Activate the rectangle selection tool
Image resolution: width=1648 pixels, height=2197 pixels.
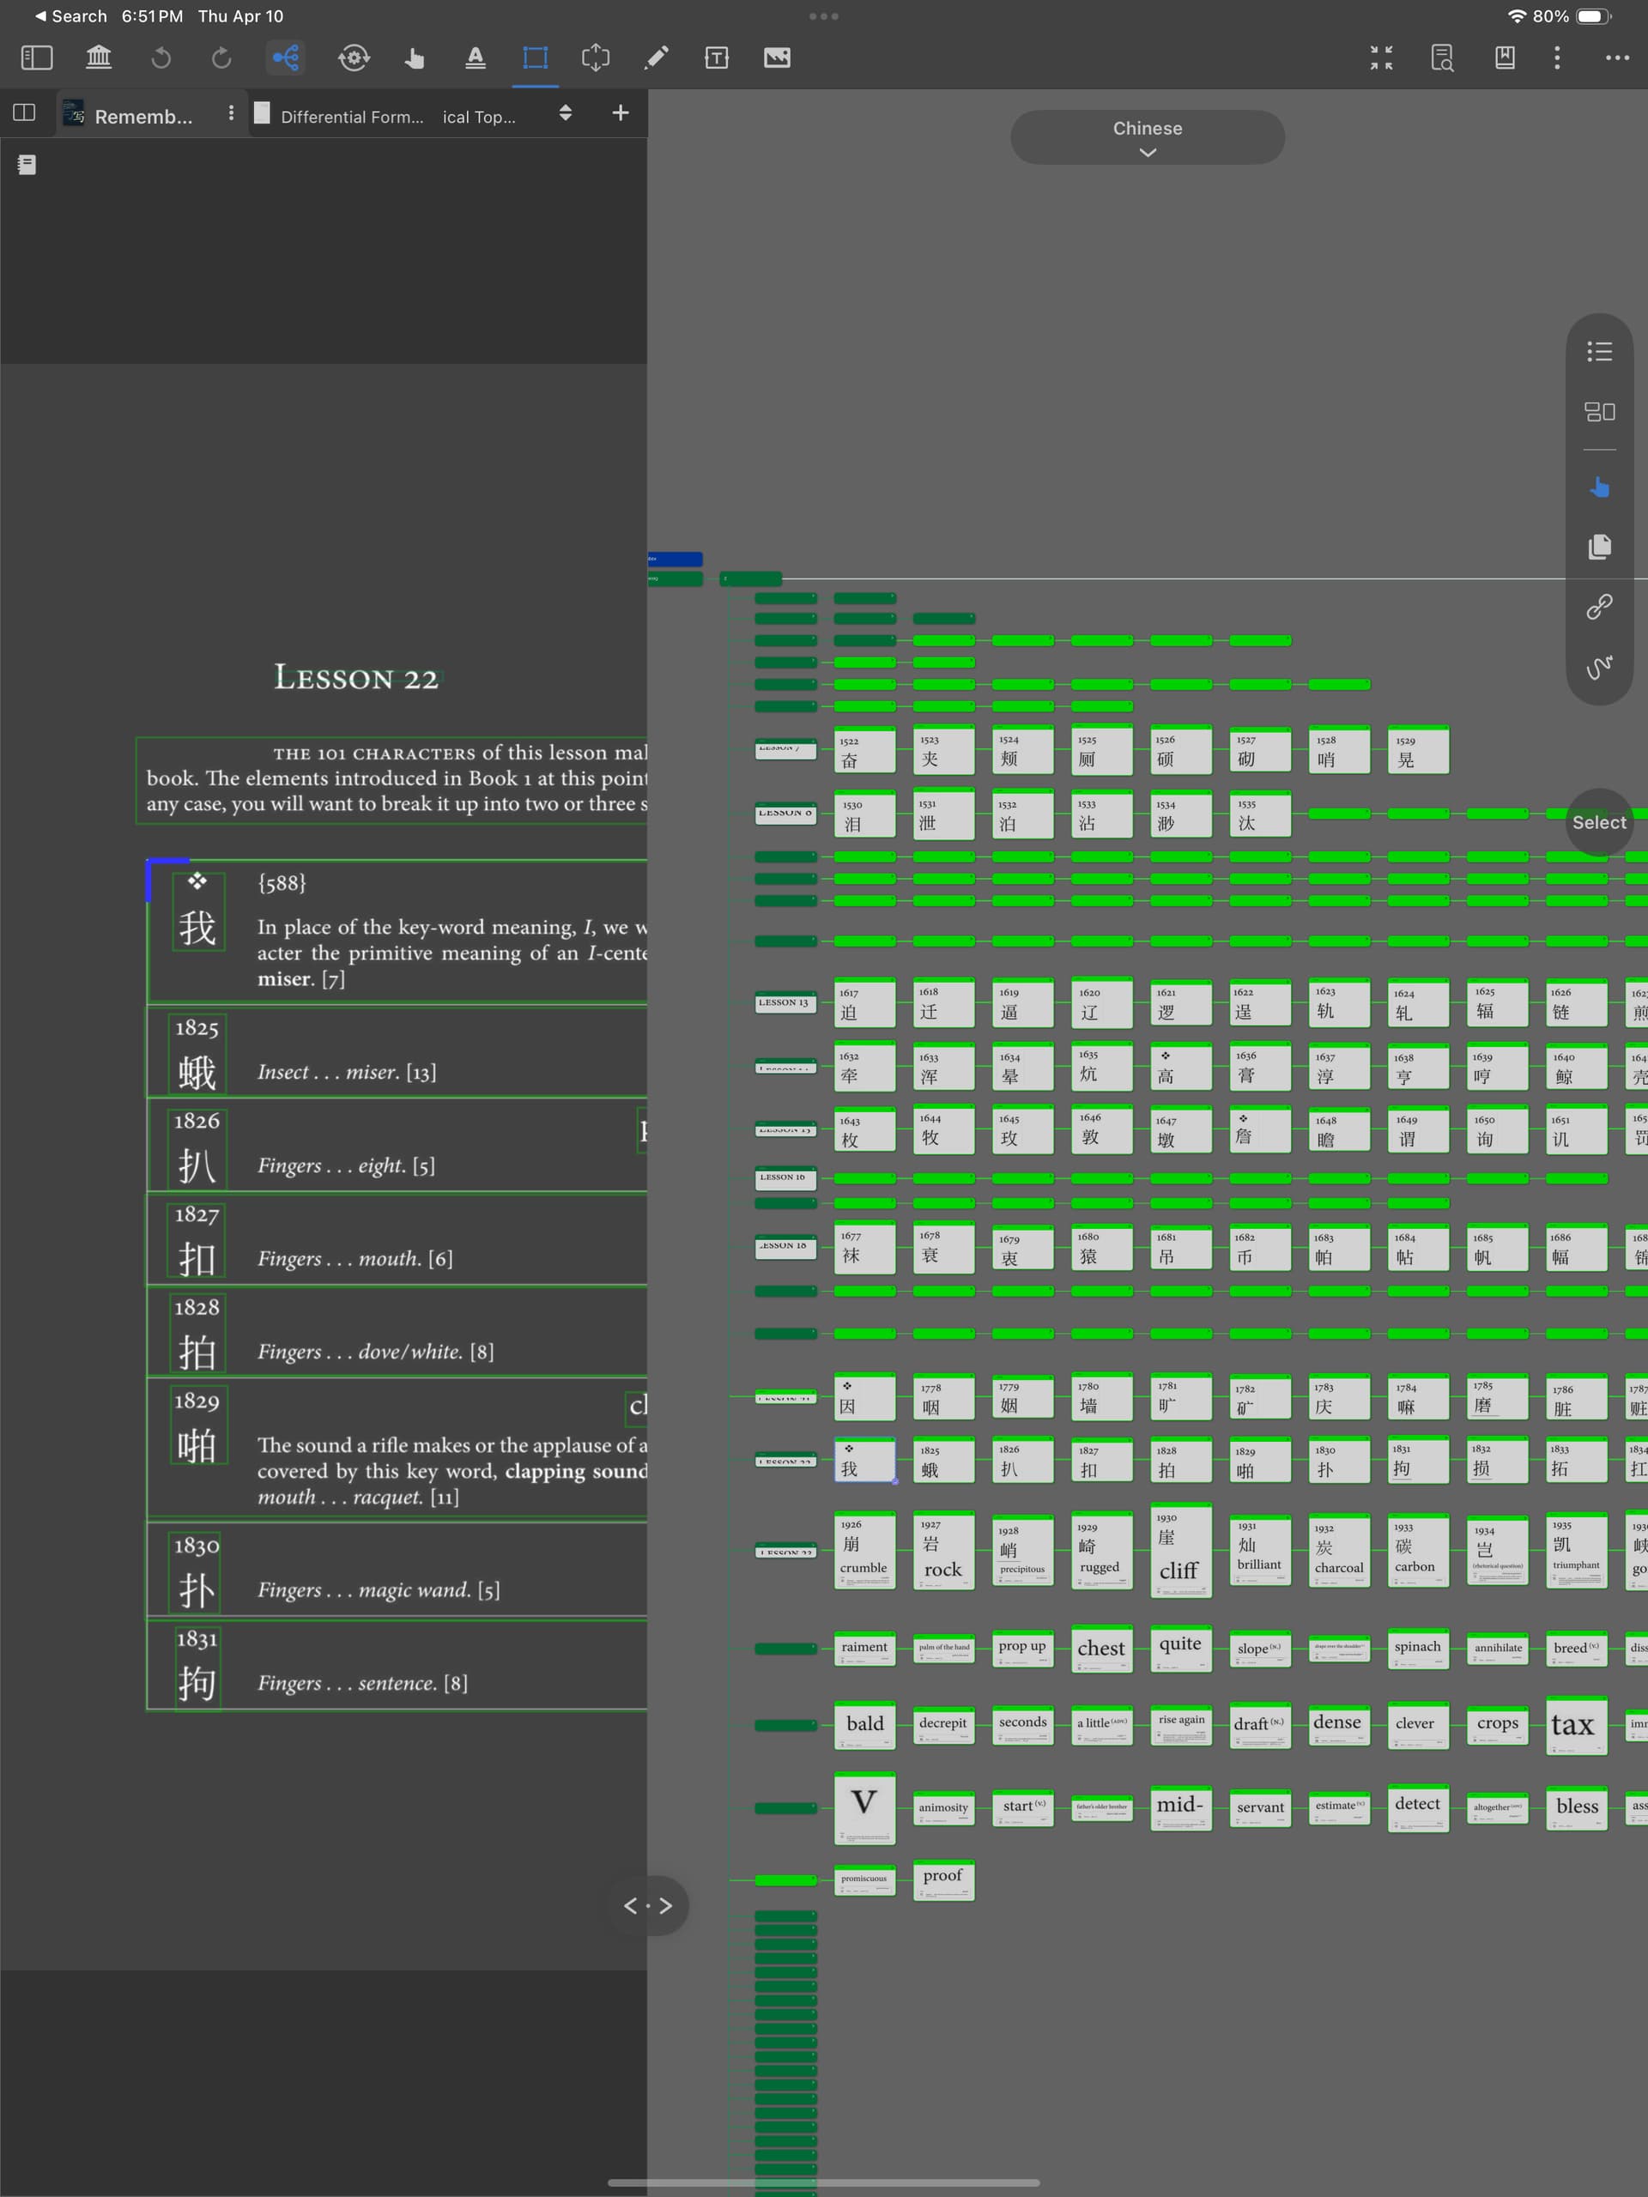point(536,57)
